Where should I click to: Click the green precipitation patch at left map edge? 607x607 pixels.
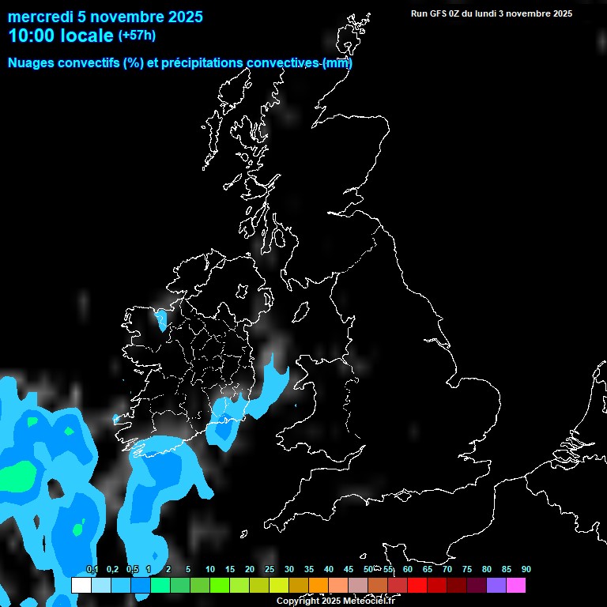16,477
